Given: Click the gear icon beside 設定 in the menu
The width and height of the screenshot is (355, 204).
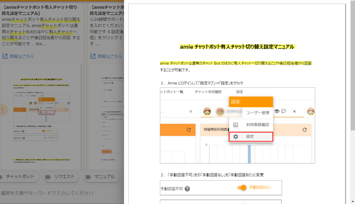Looking at the screenshot, I should point(236,137).
